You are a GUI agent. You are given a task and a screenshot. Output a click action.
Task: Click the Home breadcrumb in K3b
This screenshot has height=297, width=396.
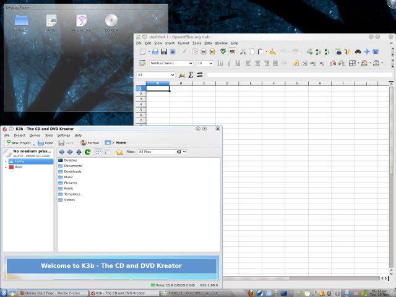[121, 143]
